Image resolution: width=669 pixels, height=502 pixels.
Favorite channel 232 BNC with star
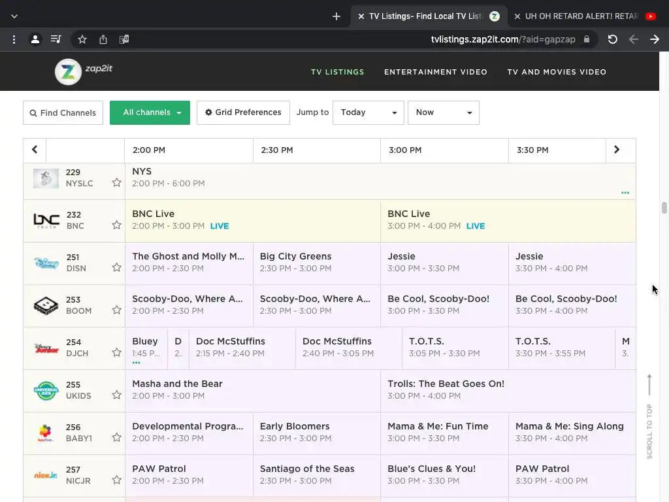pyautogui.click(x=116, y=225)
